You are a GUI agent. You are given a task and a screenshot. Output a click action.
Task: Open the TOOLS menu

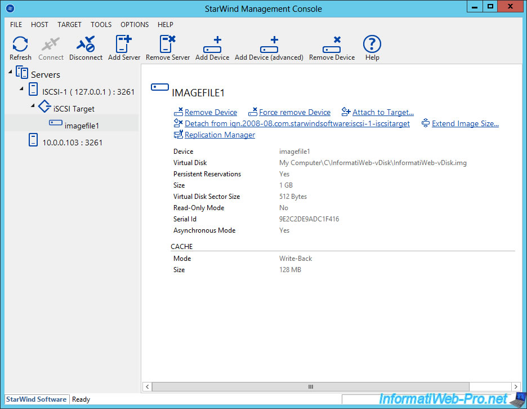(101, 24)
